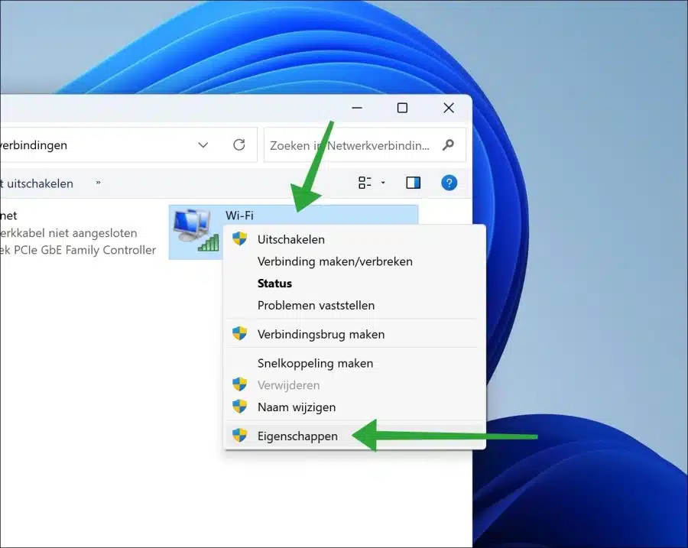The height and width of the screenshot is (548, 688).
Task: Click the shield icon beside Eigenschappen
Action: point(239,435)
